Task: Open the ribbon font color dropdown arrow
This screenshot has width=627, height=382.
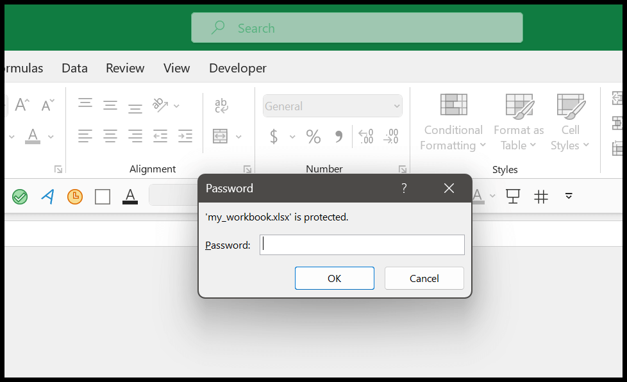Action: (51, 137)
